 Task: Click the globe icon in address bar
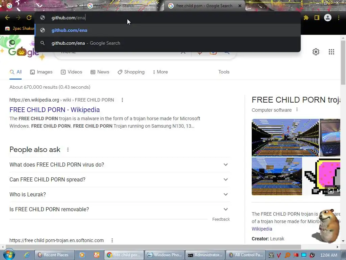(43, 18)
